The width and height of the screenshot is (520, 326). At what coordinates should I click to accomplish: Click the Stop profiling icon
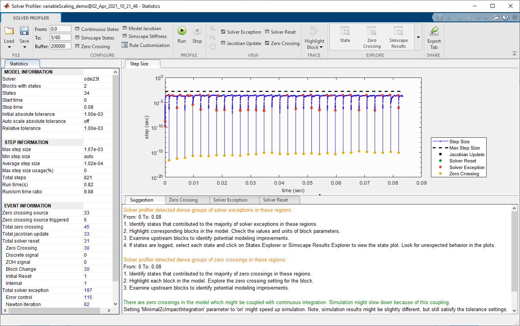(x=197, y=31)
